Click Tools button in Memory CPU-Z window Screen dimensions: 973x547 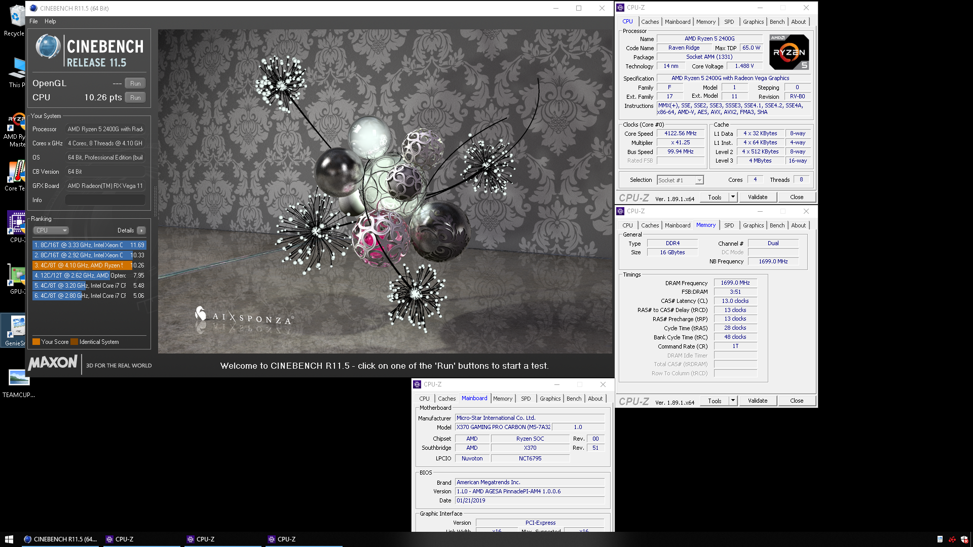click(715, 401)
